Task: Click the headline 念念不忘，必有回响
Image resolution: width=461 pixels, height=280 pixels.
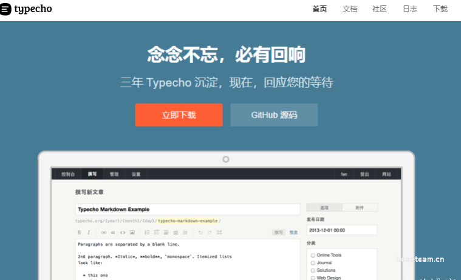Action: 227,55
